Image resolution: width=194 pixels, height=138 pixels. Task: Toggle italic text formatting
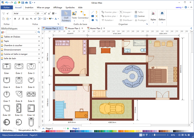[19, 19]
